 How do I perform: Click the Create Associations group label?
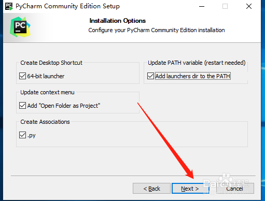45,122
